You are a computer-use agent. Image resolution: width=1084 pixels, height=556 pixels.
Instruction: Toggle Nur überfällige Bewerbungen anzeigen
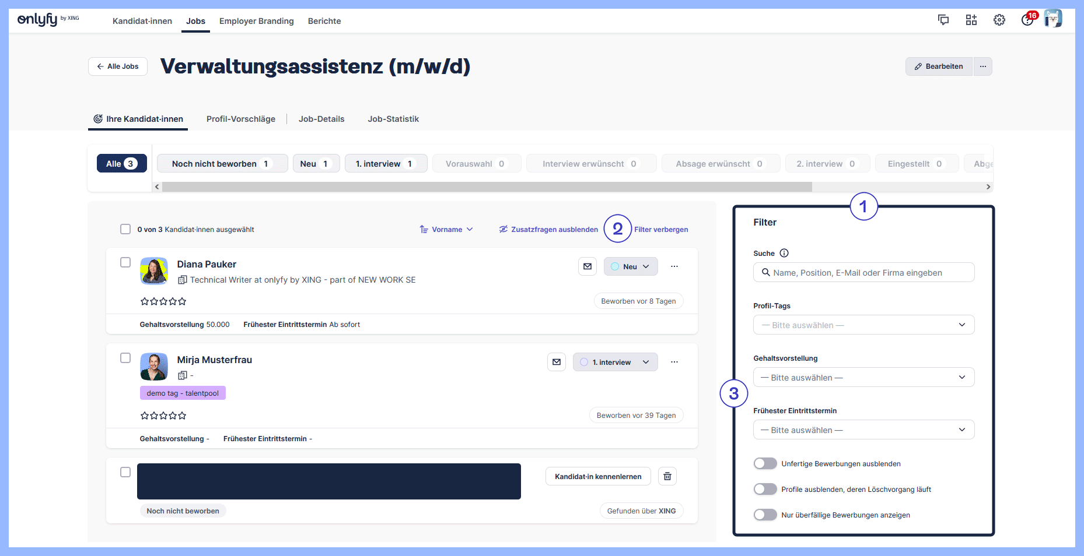click(x=765, y=515)
